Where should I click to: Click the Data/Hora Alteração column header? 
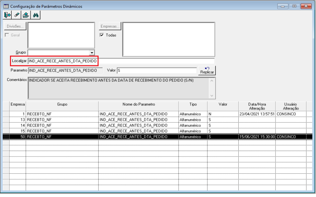(x=257, y=106)
